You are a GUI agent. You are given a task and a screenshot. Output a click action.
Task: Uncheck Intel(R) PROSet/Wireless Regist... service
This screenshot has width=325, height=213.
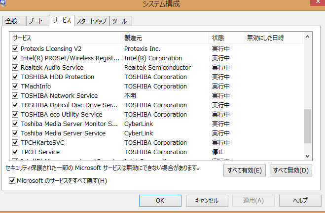15,58
